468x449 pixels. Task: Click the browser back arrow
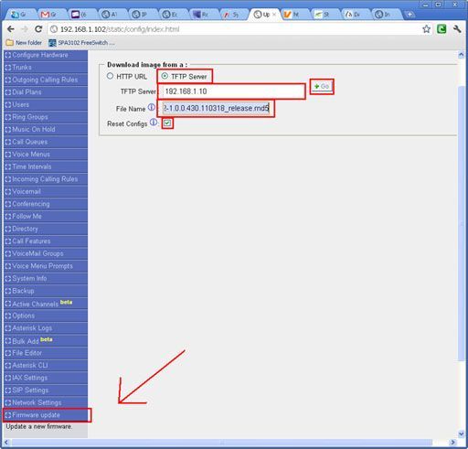tap(11, 29)
